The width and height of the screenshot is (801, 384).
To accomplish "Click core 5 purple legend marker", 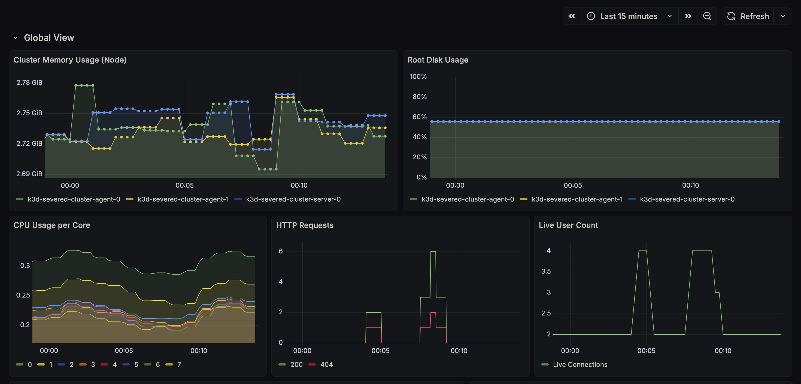I will coord(126,364).
